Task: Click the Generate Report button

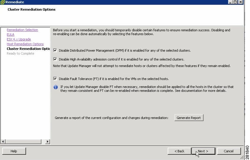Action: pos(189,118)
